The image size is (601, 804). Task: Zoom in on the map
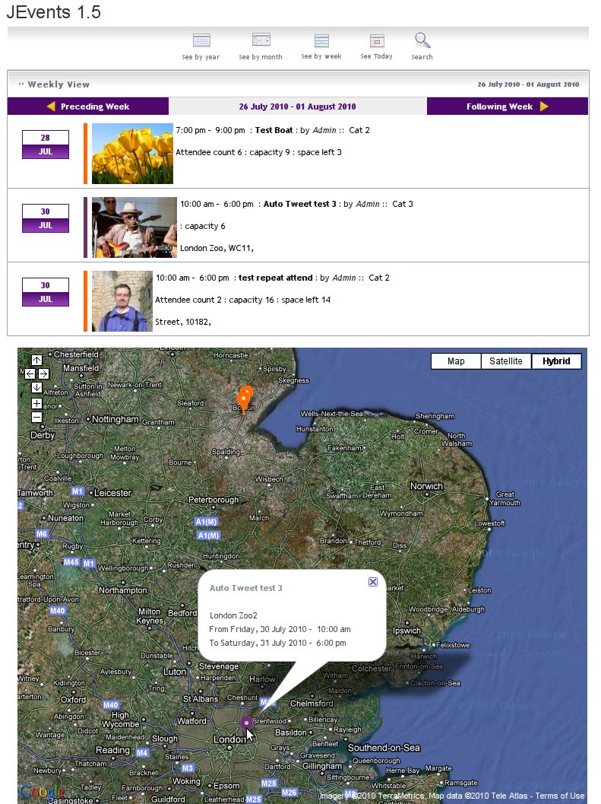[x=37, y=404]
